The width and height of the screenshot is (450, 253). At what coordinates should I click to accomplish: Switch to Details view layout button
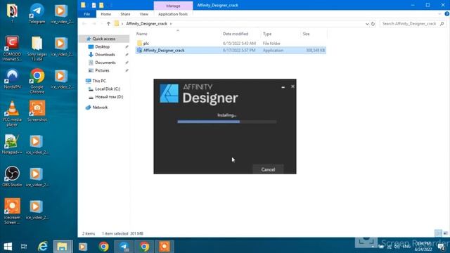[x=438, y=233]
